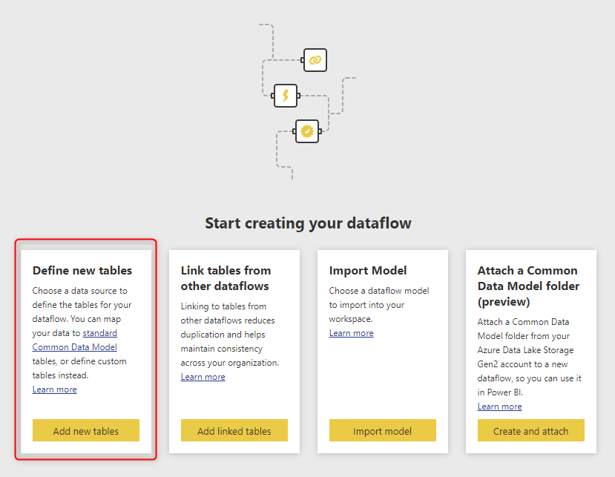The image size is (615, 477).
Task: Click the Link tables from other dataflows heading
Action: point(226,278)
